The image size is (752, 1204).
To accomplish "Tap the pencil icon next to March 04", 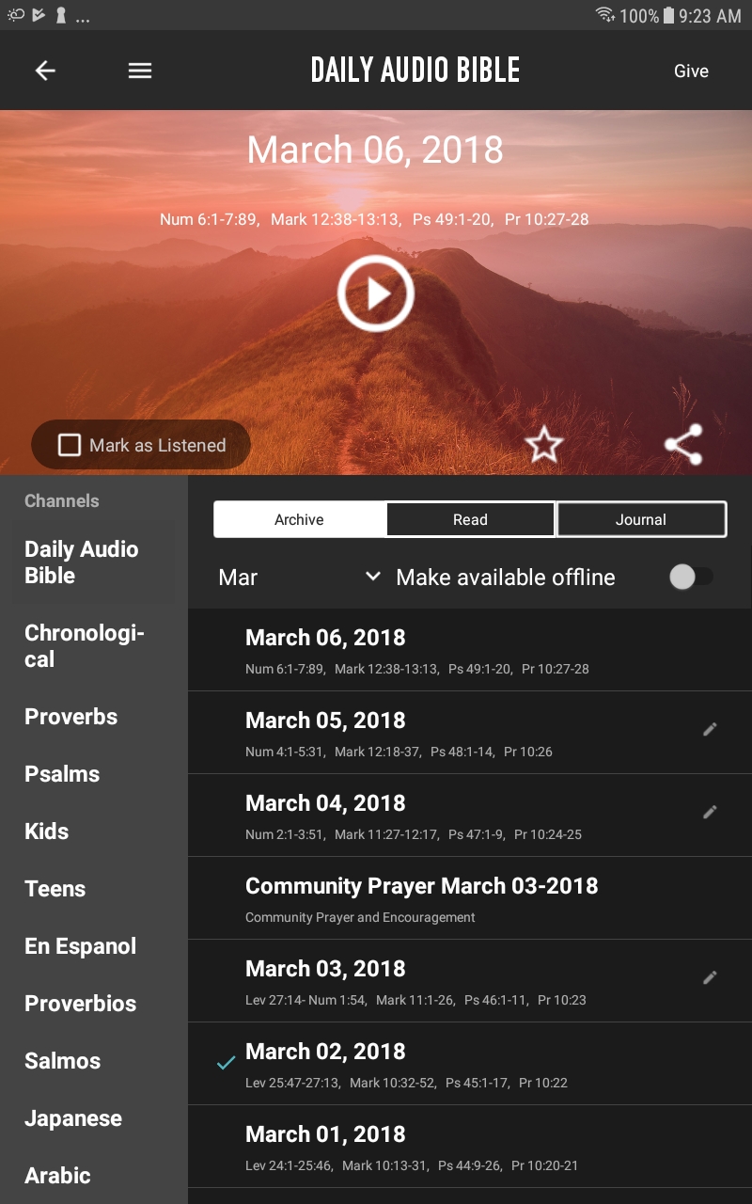I will coord(710,812).
